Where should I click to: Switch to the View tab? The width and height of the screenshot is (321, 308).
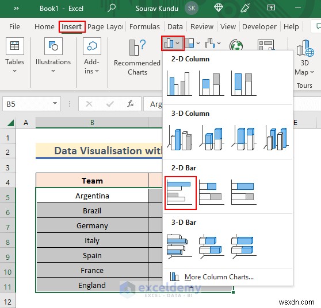(x=228, y=27)
